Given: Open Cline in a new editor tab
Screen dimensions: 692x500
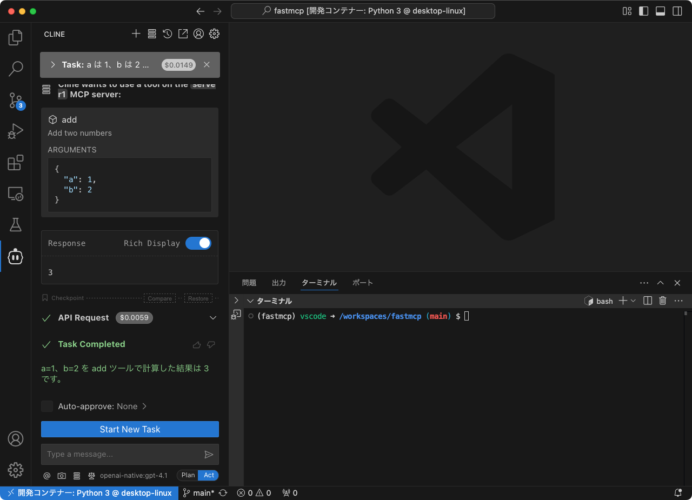Looking at the screenshot, I should pos(183,34).
